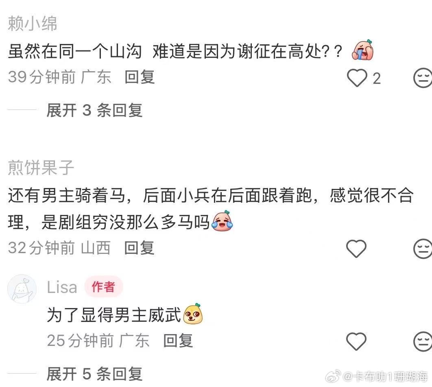
Task: Like 赖小绵's comment with heart icon
Action: pos(357,78)
